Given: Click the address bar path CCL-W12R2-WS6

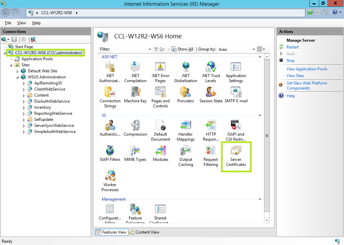Looking at the screenshot, I should [56, 13].
